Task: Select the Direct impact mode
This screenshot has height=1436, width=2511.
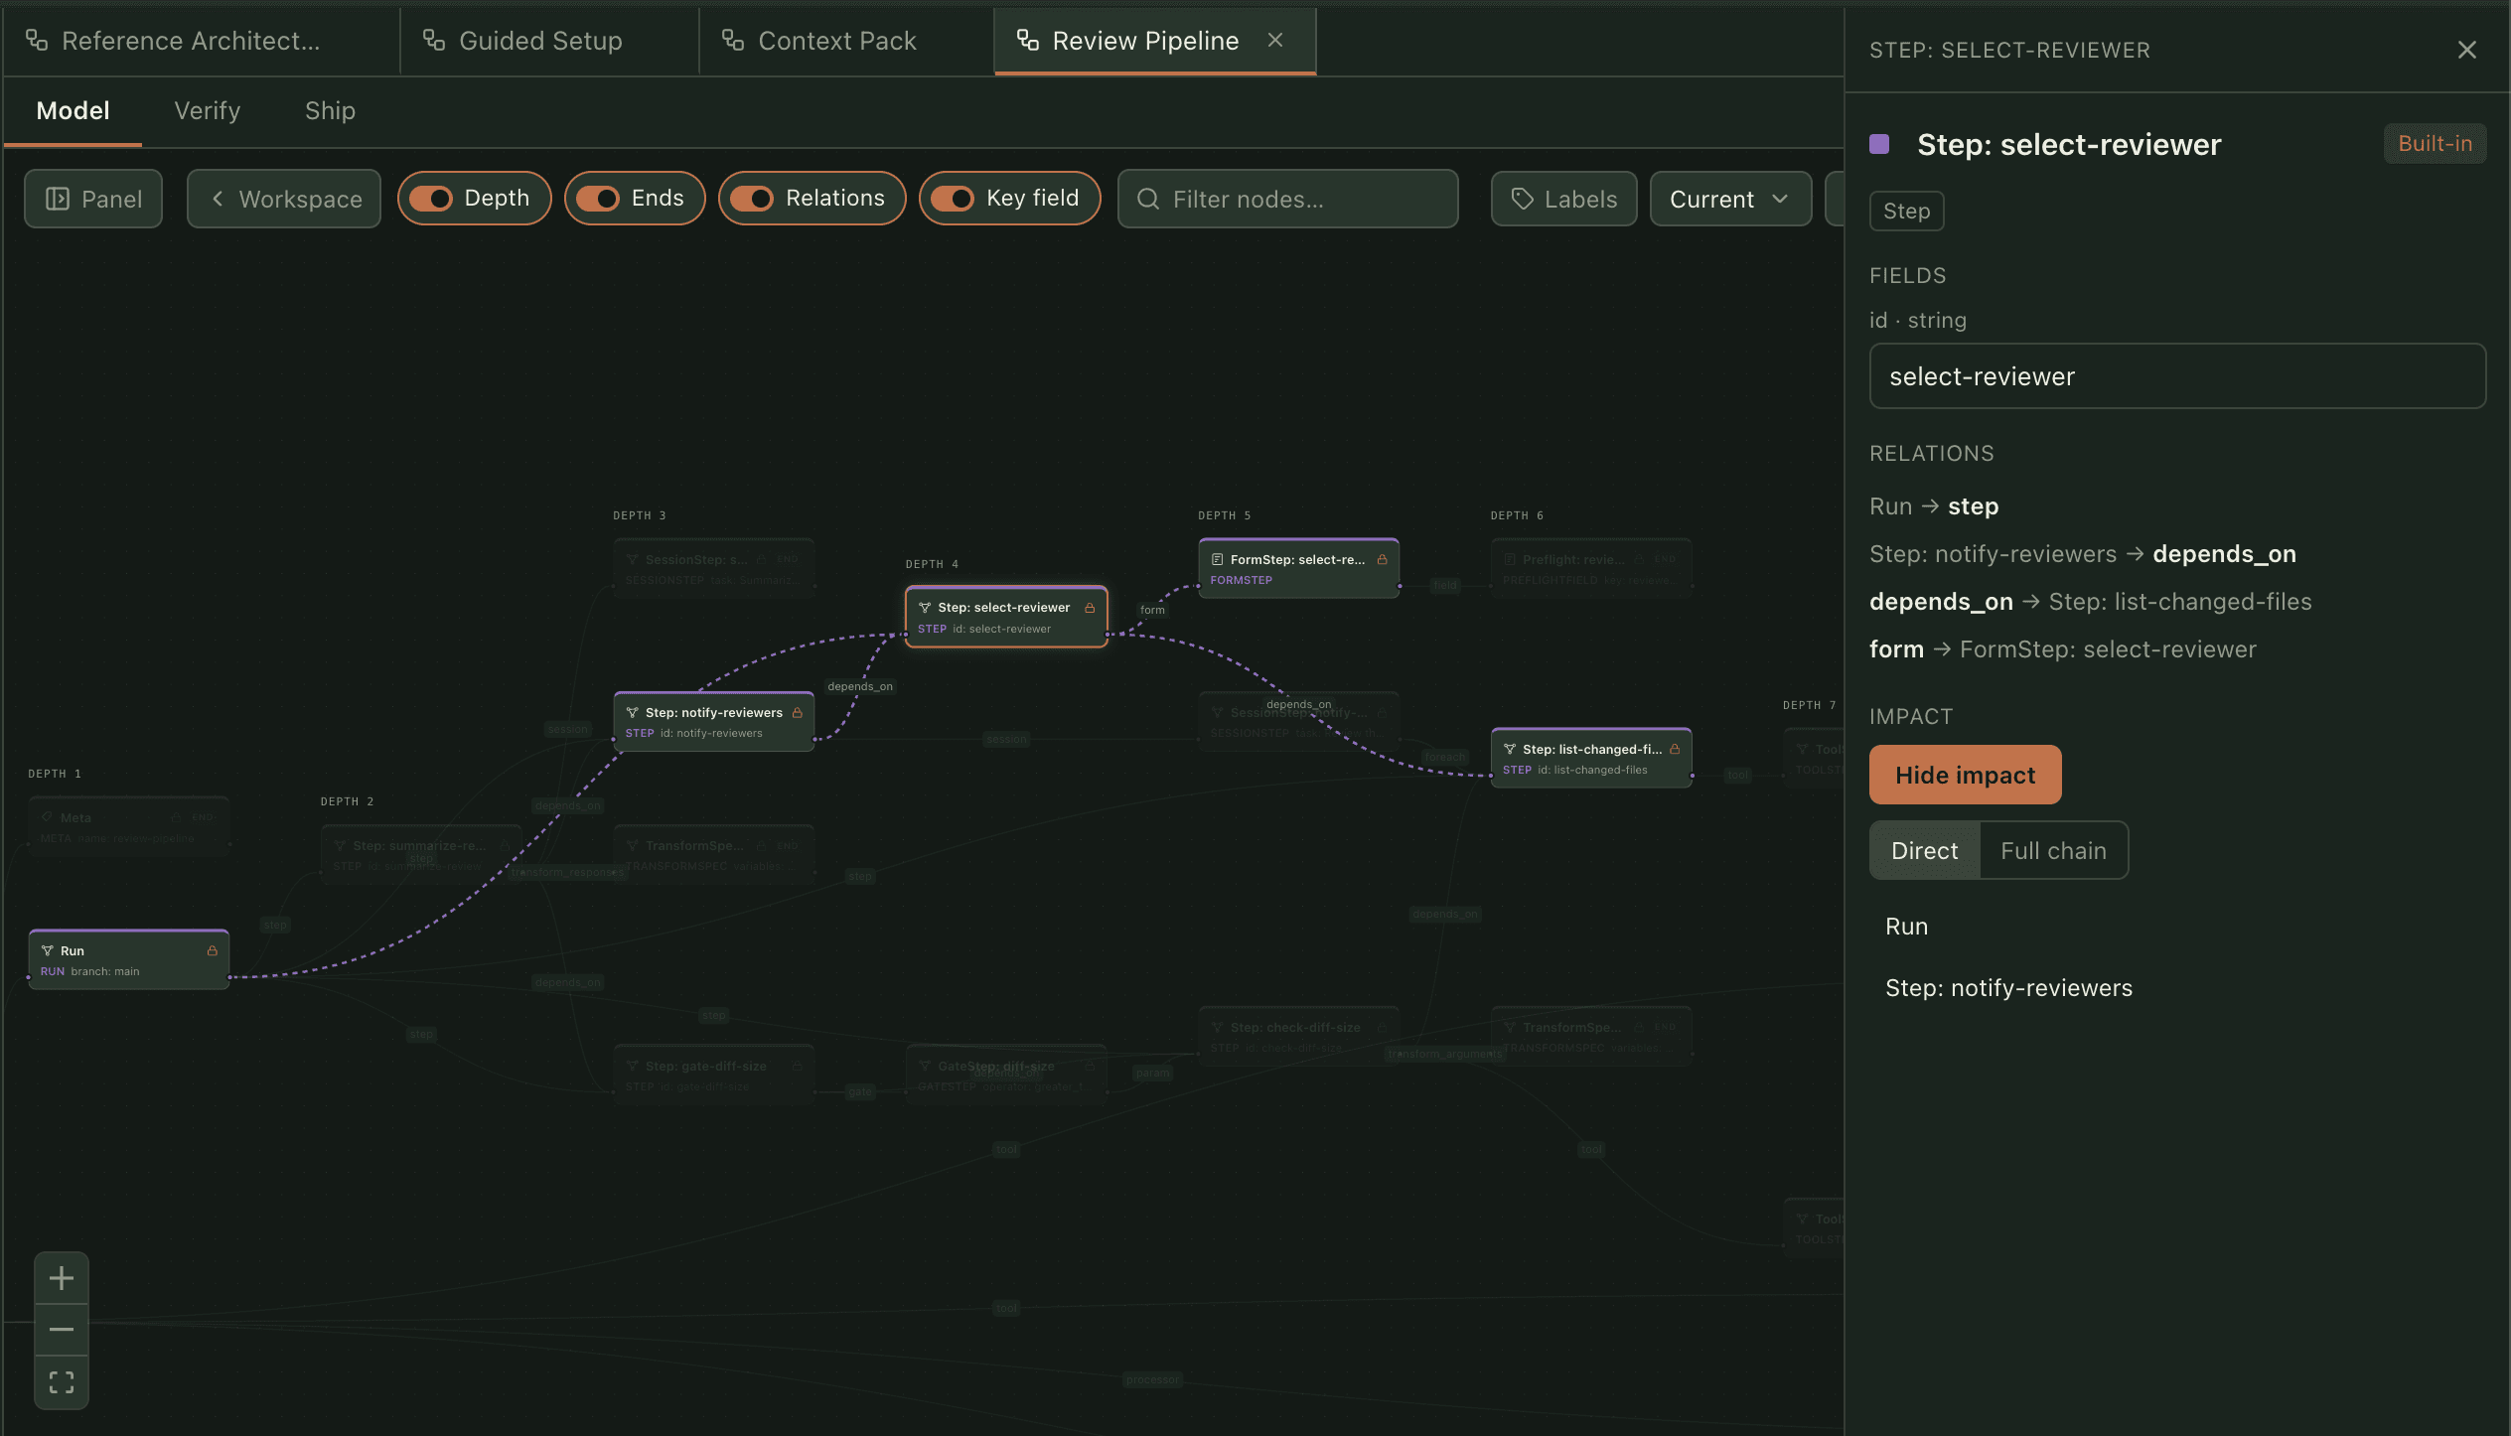Action: [1925, 850]
